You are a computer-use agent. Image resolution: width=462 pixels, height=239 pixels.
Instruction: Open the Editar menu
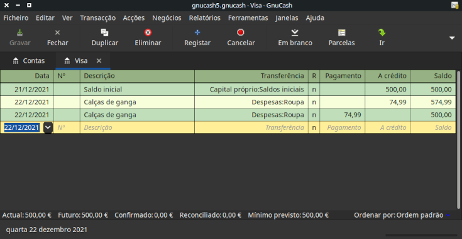[x=45, y=18]
